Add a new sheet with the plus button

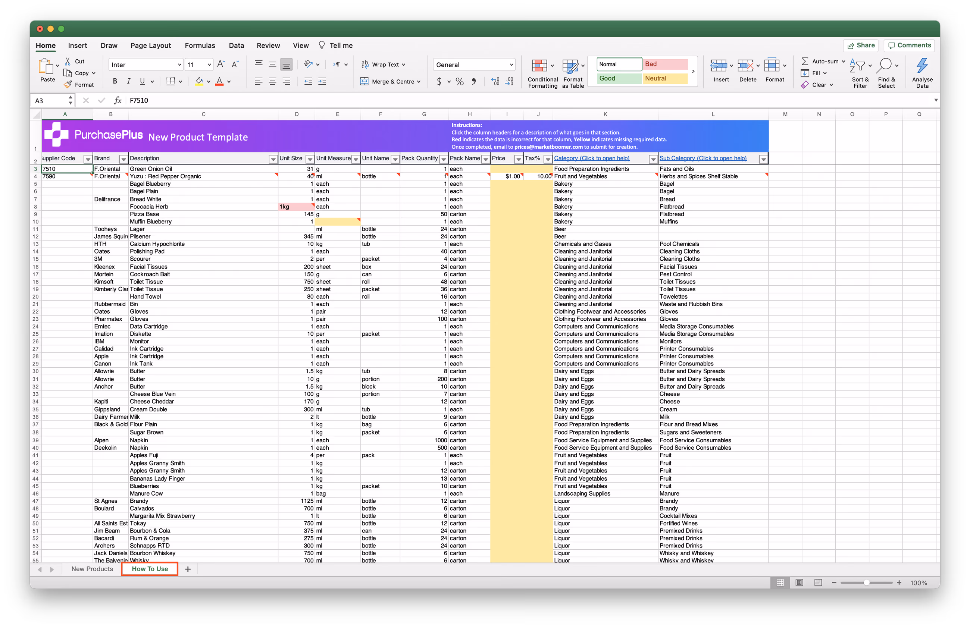pyautogui.click(x=188, y=569)
